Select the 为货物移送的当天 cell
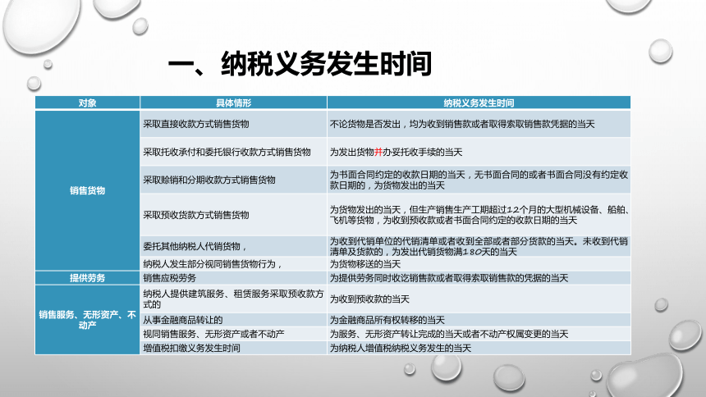Screen dimensions: 706x397 click(479, 264)
